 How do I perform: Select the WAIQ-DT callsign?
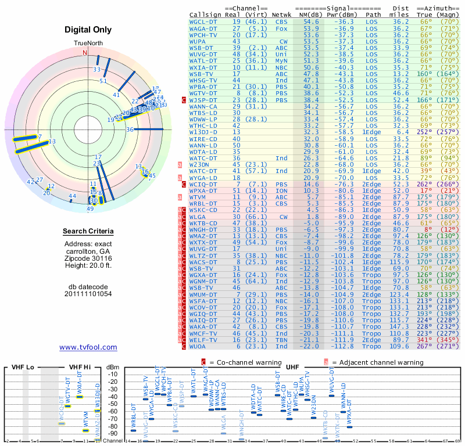[203, 321]
